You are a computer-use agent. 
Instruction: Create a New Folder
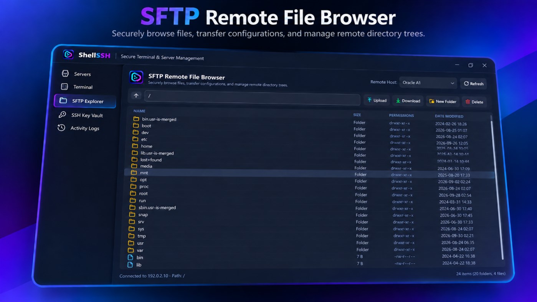(443, 101)
